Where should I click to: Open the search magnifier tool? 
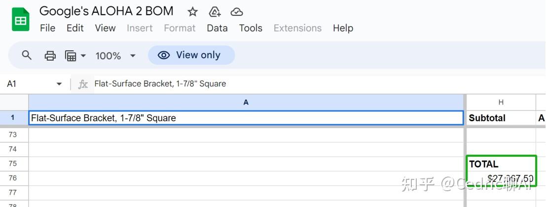tap(27, 55)
